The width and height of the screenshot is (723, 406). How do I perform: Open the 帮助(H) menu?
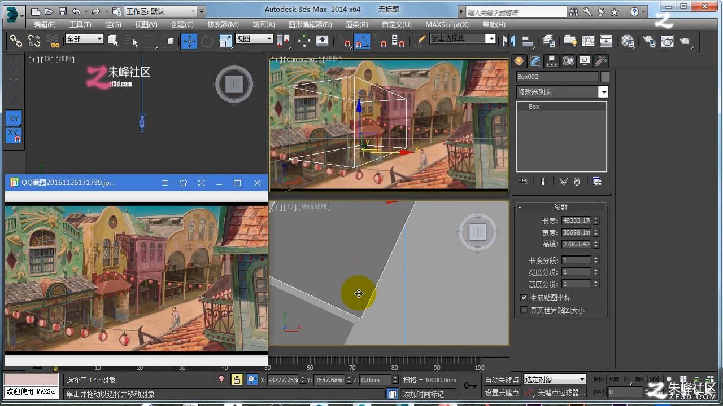(494, 25)
